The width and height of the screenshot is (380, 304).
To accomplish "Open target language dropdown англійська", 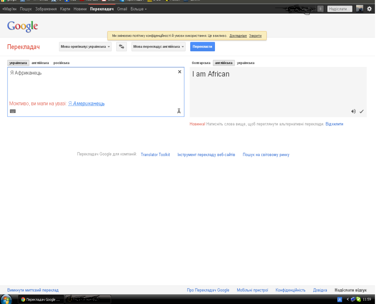I will pyautogui.click(x=159, y=47).
